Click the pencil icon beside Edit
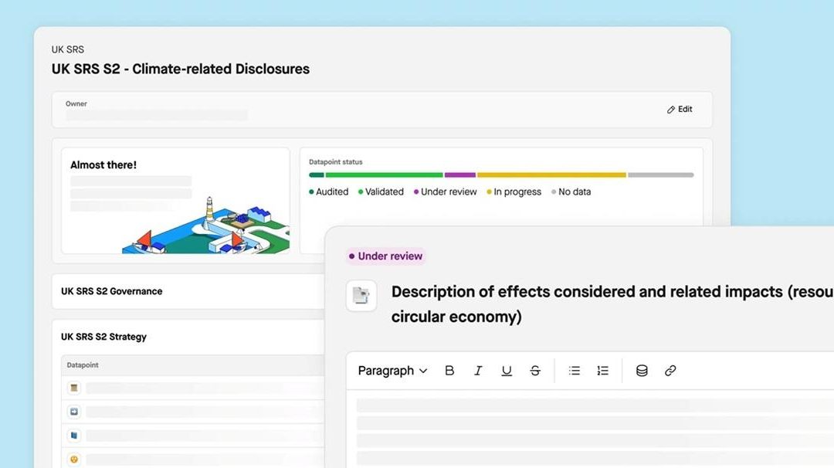This screenshot has width=834, height=468. point(671,110)
